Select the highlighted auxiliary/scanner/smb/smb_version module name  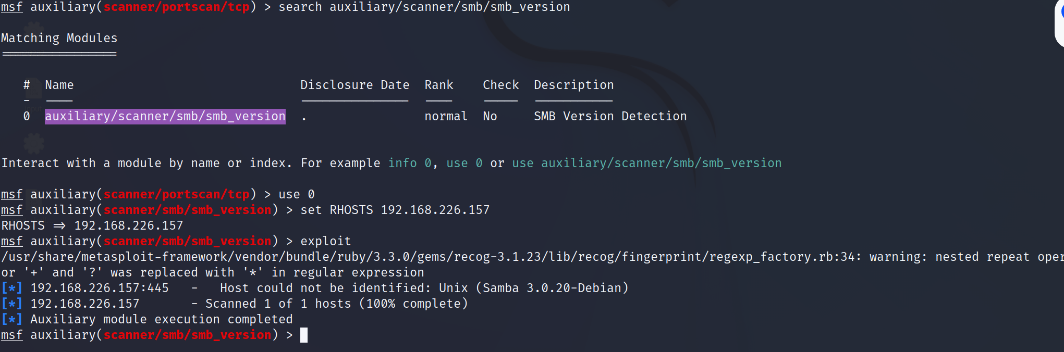[165, 116]
